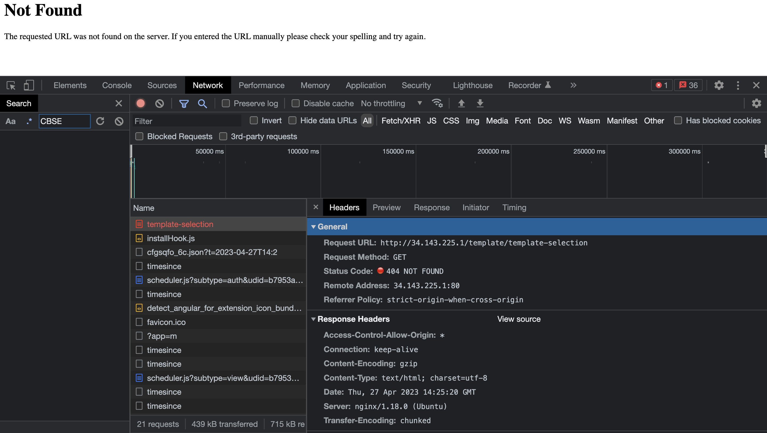The width and height of the screenshot is (767, 433).
Task: Click the export HAR download icon
Action: [x=480, y=103]
